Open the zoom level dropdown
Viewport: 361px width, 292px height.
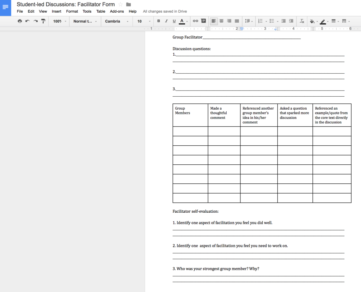coord(60,21)
